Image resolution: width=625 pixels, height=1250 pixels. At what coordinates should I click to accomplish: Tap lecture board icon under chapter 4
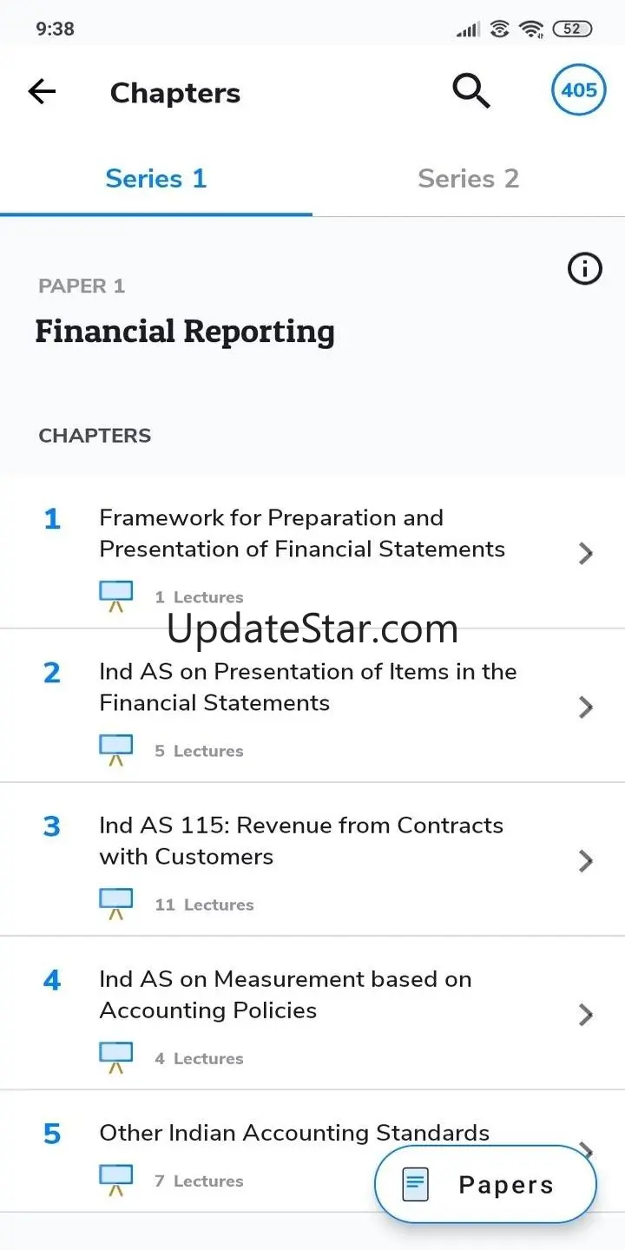tap(116, 1057)
